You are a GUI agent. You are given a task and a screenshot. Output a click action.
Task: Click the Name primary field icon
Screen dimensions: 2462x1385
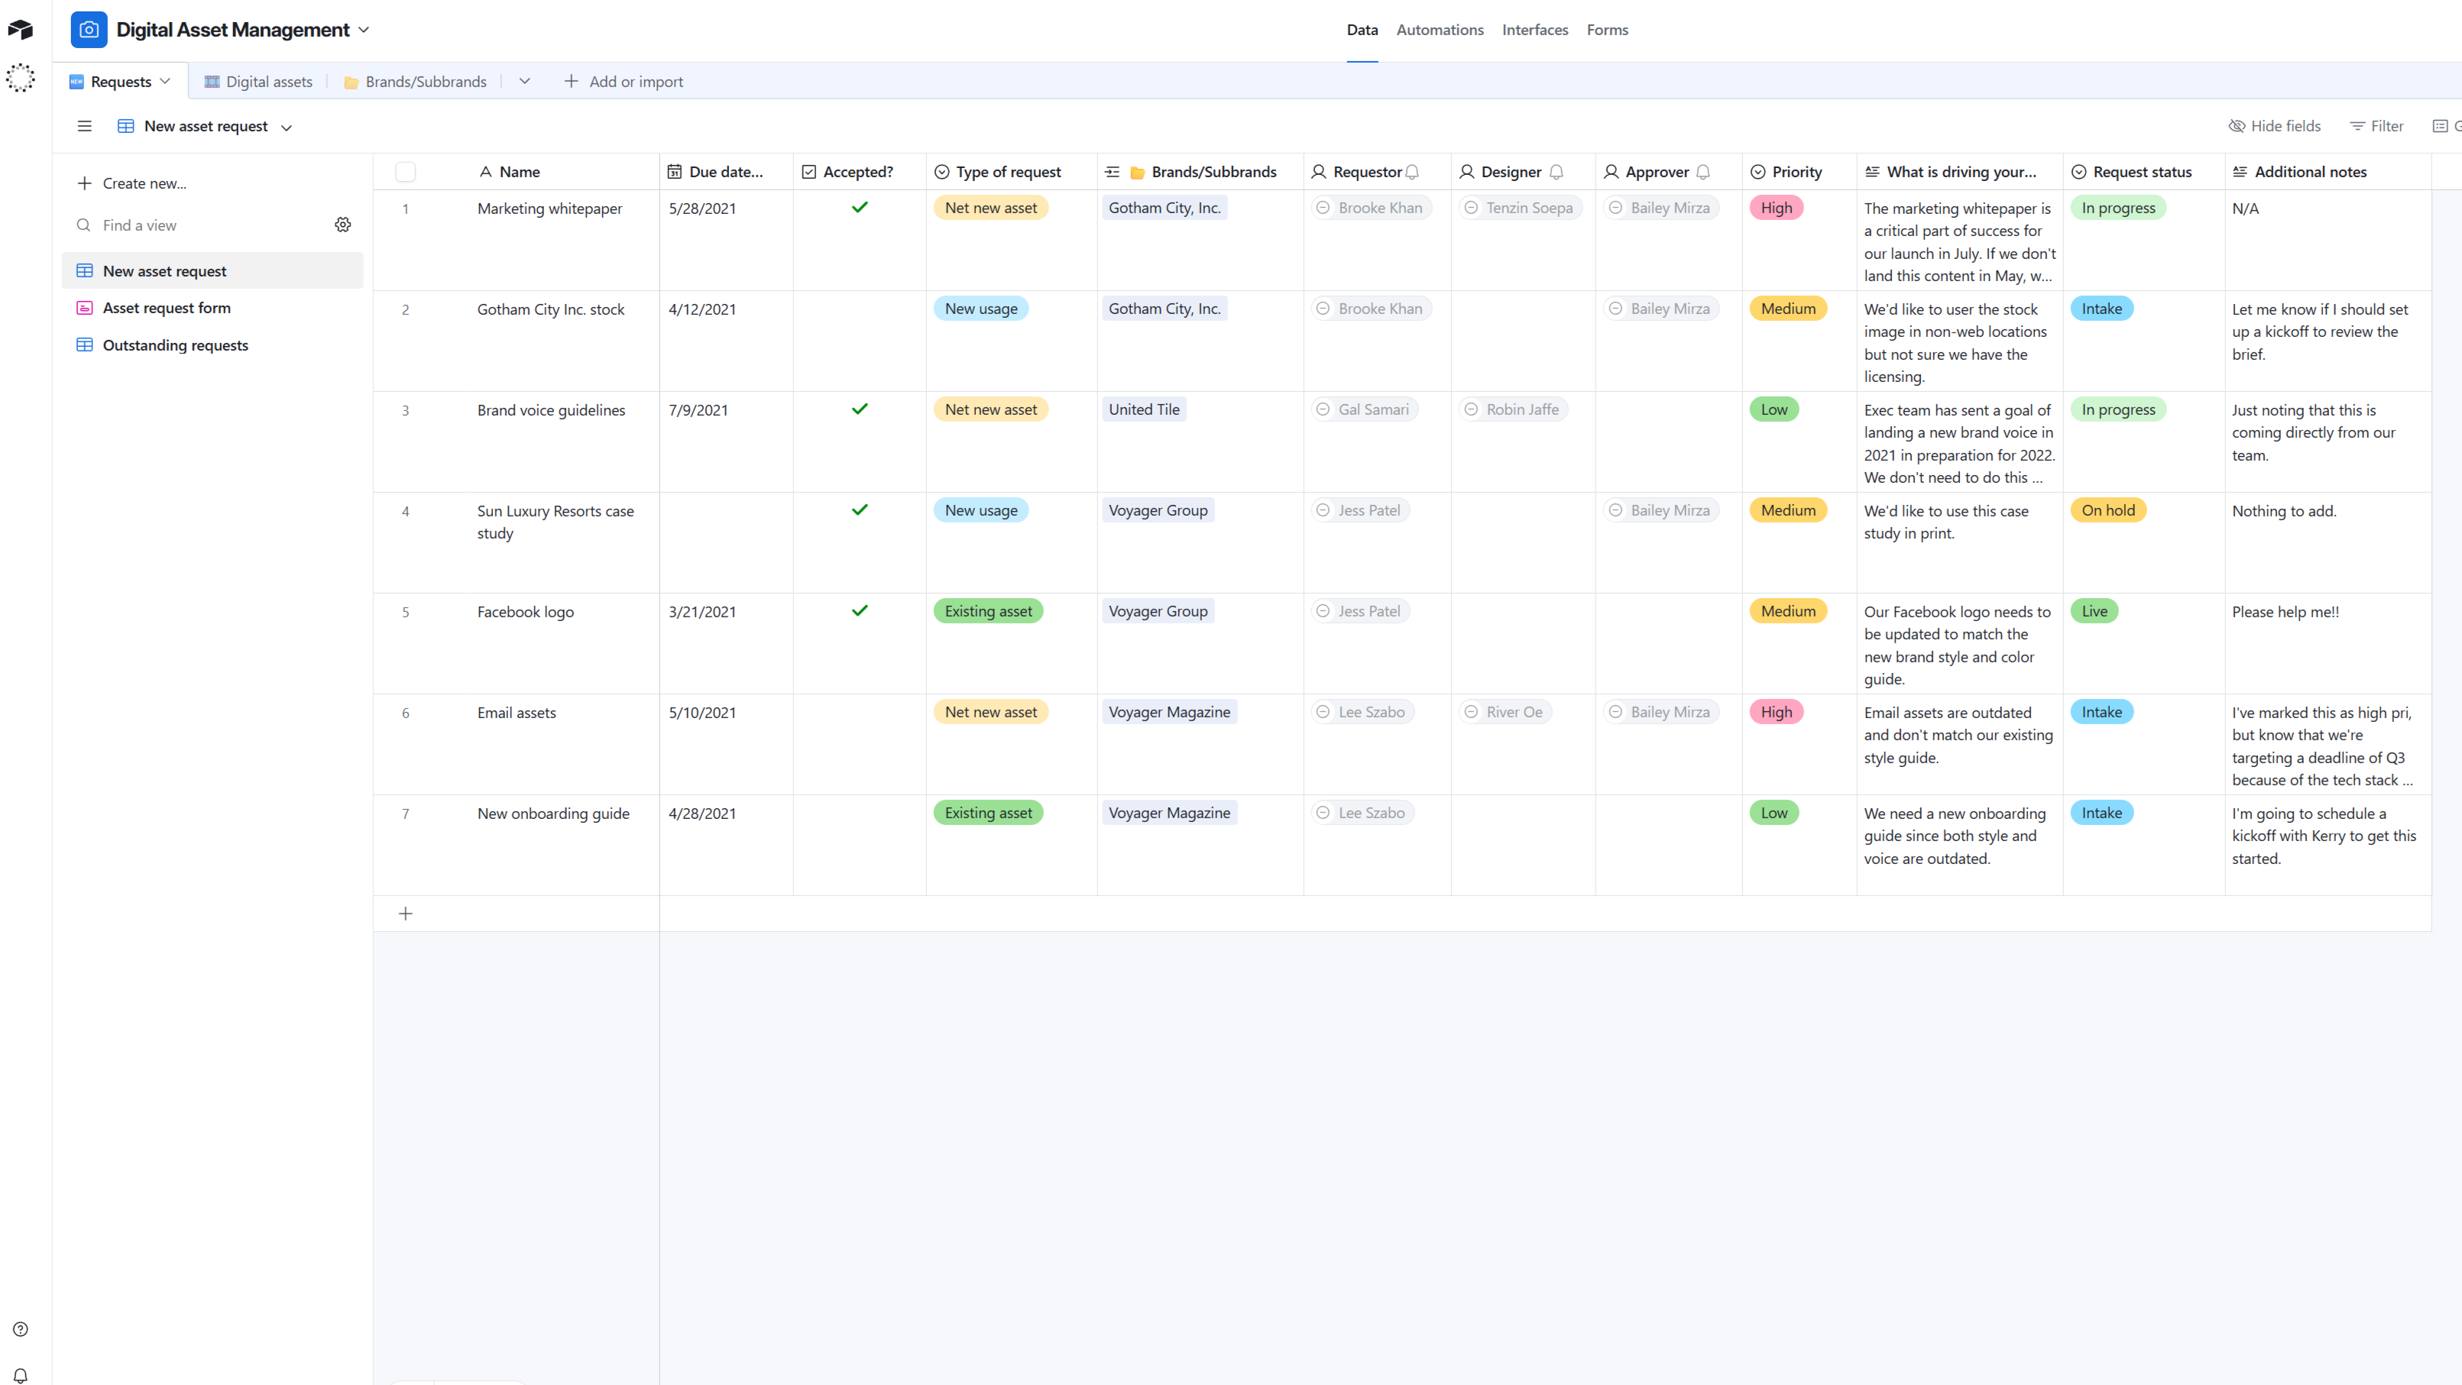[485, 172]
